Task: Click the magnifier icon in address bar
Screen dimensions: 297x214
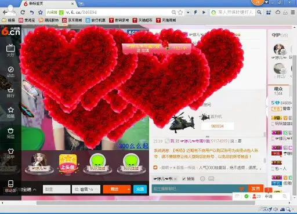Action: pos(173,12)
